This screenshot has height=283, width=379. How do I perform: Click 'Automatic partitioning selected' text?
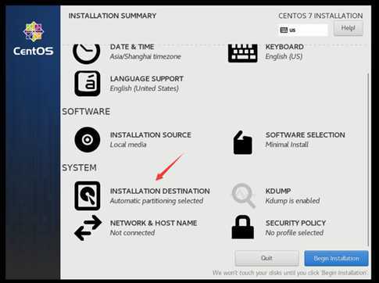156,201
